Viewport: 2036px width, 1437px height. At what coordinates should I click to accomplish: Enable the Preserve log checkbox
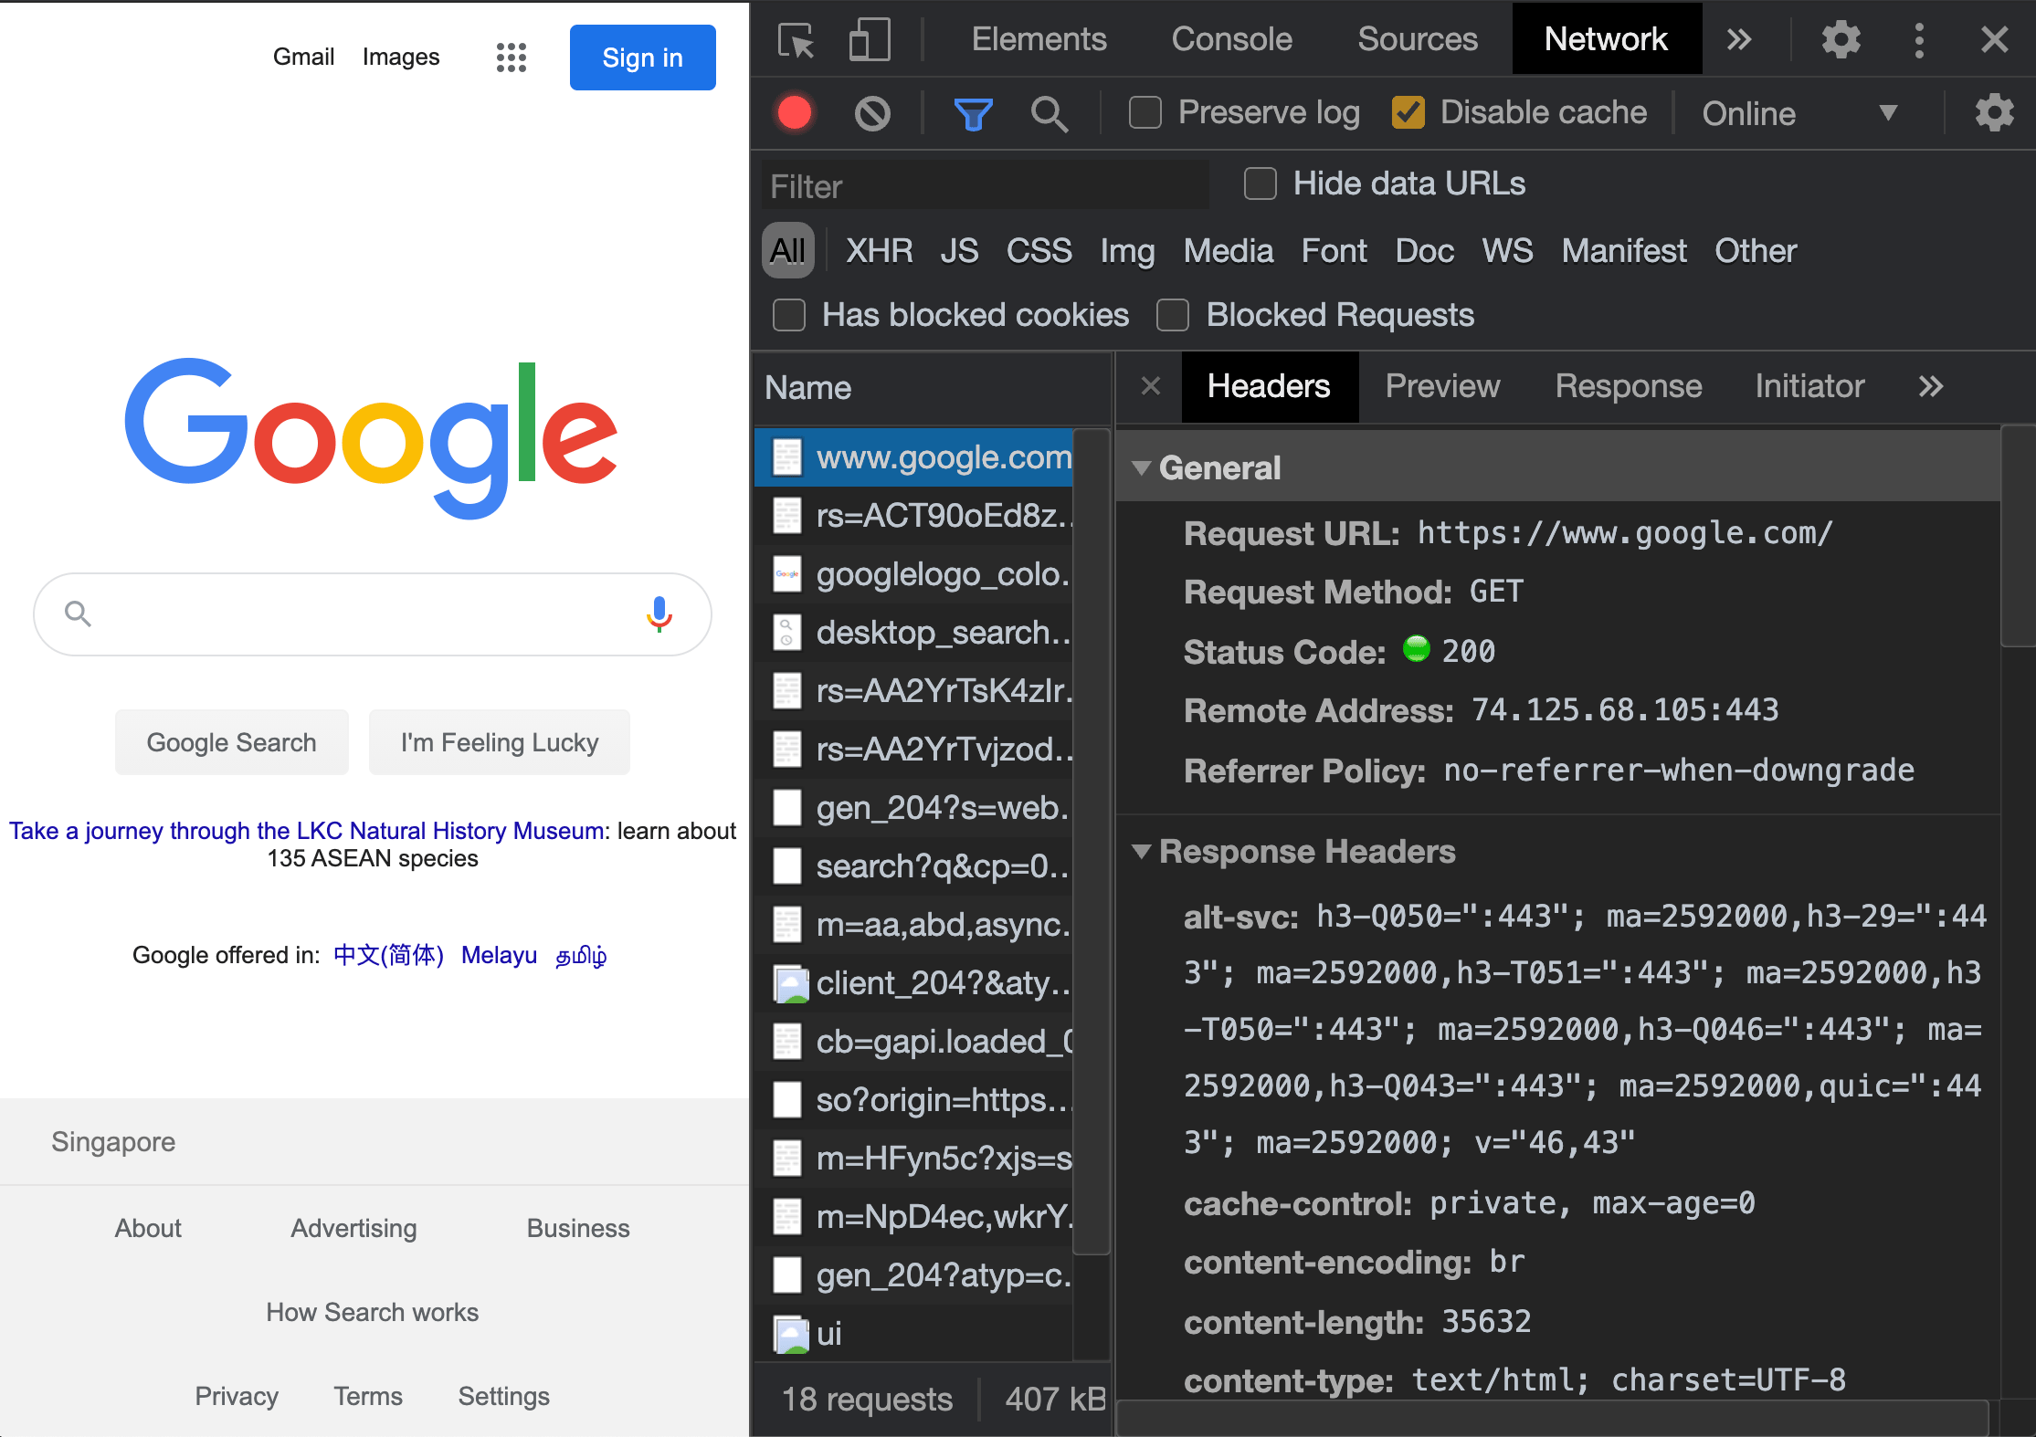(x=1145, y=113)
